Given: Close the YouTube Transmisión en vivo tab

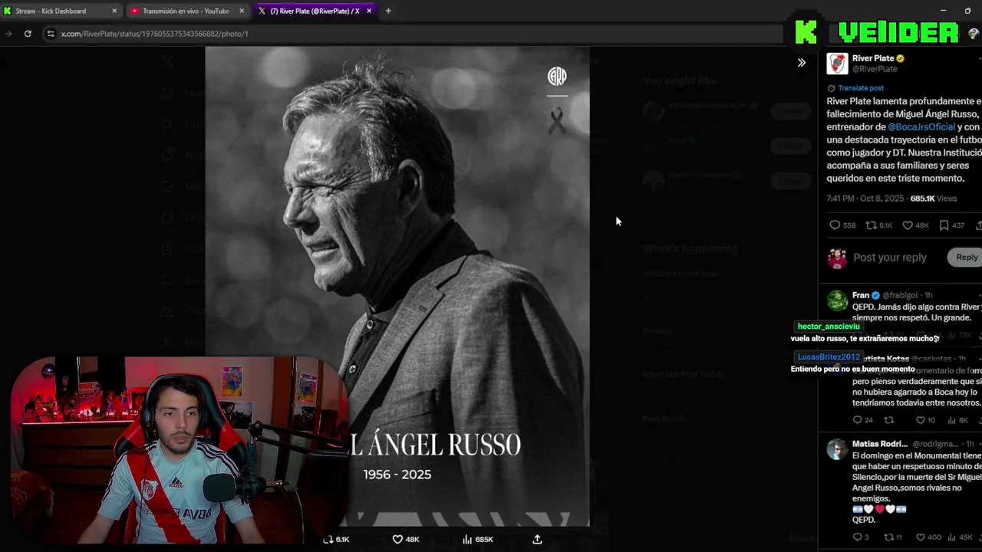Looking at the screenshot, I should [x=241, y=11].
